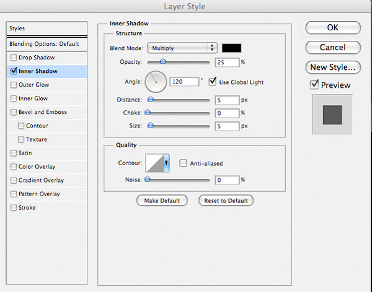
Task: Focus the Noise percent field
Action: click(227, 180)
